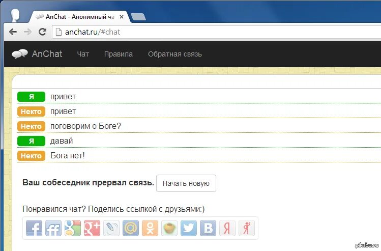Open Обратная связь menu item
Viewport: 381px width, 251px height.
point(175,54)
